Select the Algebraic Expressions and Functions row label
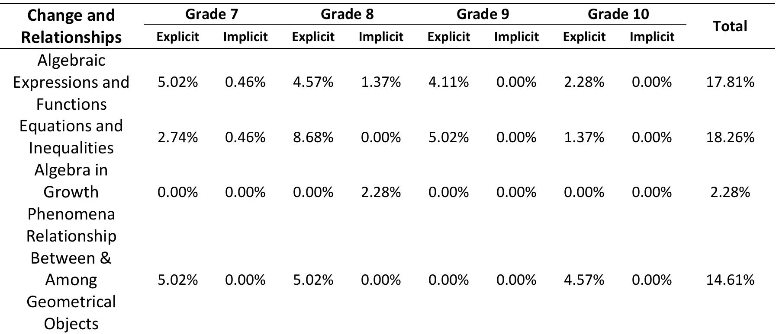Image resolution: width=776 pixels, height=334 pixels. 71,82
